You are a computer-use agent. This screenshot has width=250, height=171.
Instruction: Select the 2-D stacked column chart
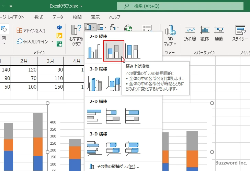pyautogui.click(x=114, y=51)
